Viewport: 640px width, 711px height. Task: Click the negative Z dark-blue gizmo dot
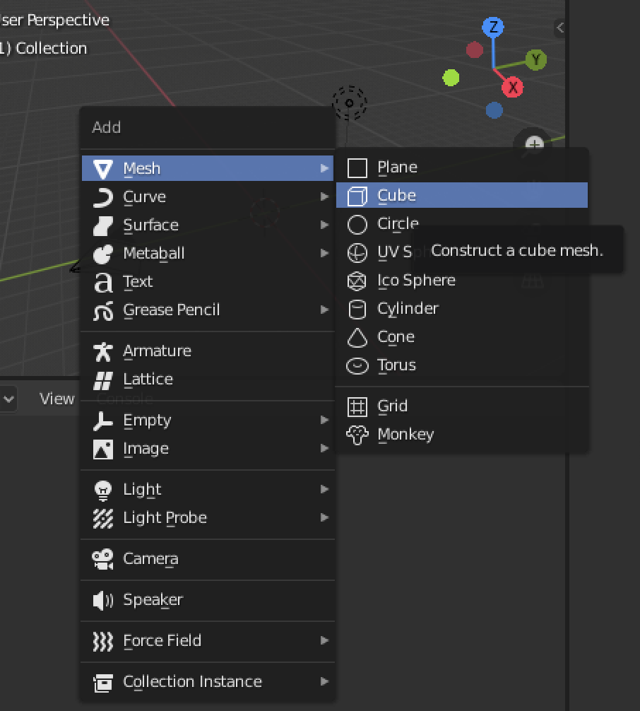[494, 110]
